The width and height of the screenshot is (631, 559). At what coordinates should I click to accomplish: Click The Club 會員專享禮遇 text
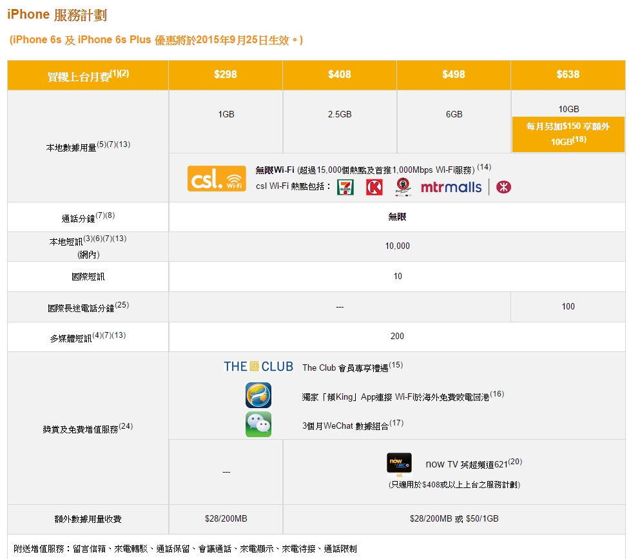point(352,367)
